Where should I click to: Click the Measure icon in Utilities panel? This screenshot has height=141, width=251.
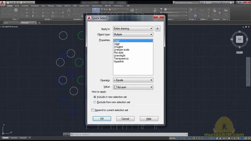202,11
